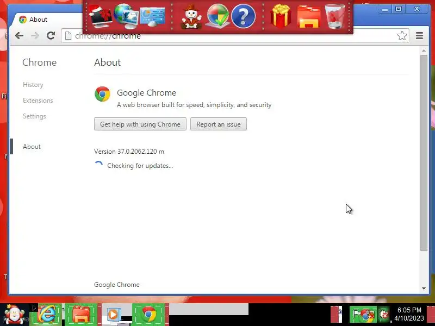Open the red folder icon in dock
Screen dimensions: 435x326
pos(308,17)
